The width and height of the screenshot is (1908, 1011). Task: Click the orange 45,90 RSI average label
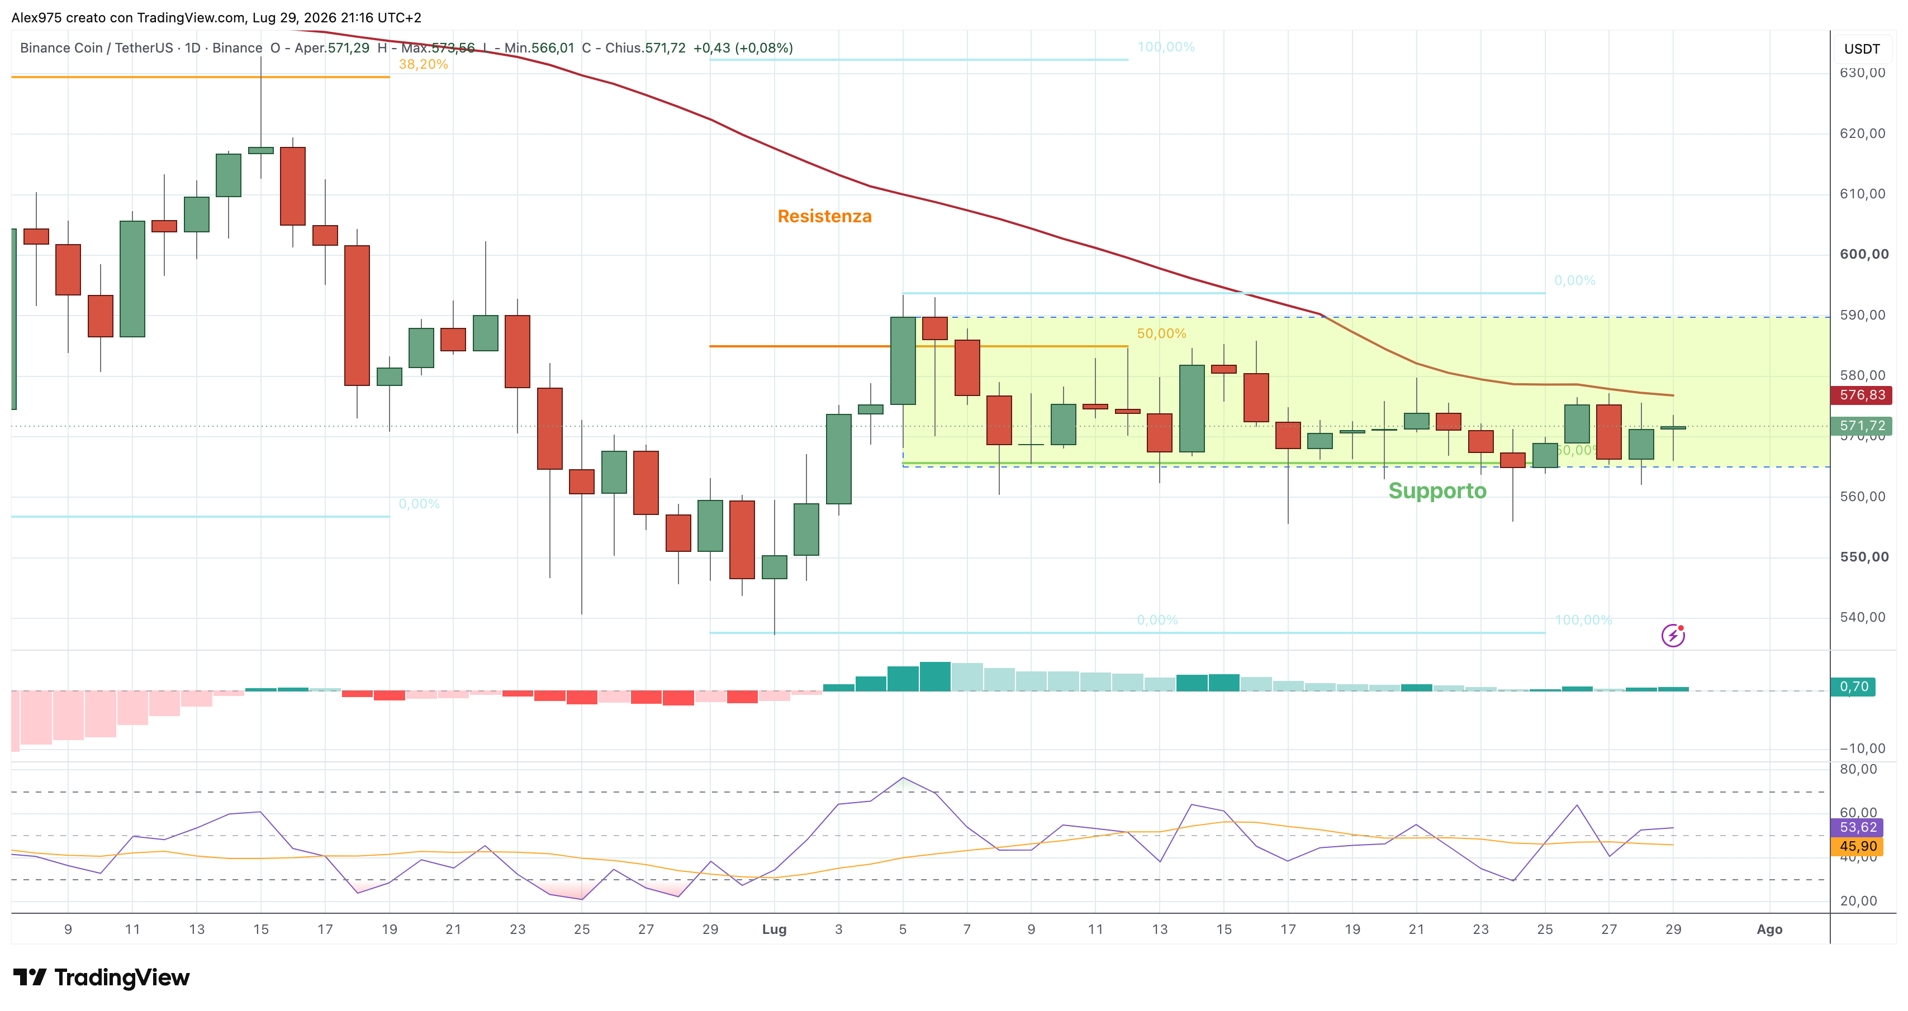[1857, 846]
